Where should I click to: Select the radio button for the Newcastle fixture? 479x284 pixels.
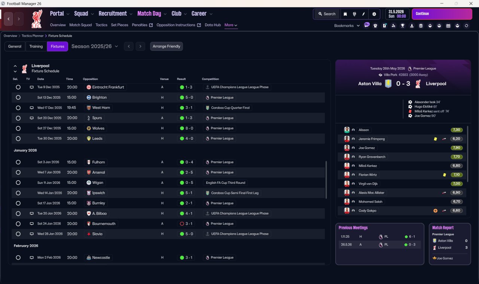[18, 257]
